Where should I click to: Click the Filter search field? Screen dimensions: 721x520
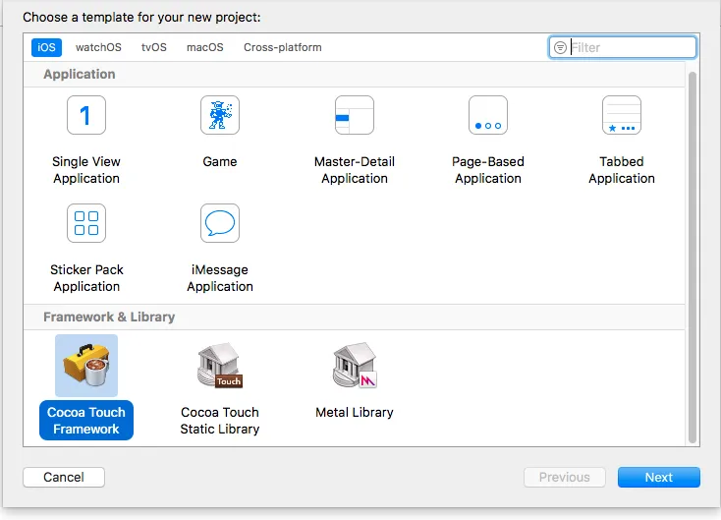coord(631,47)
